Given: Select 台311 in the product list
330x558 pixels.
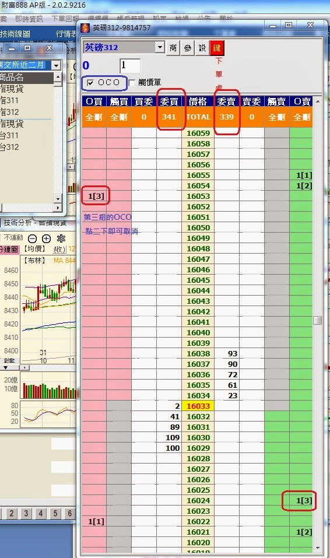Looking at the screenshot, I should [x=9, y=136].
